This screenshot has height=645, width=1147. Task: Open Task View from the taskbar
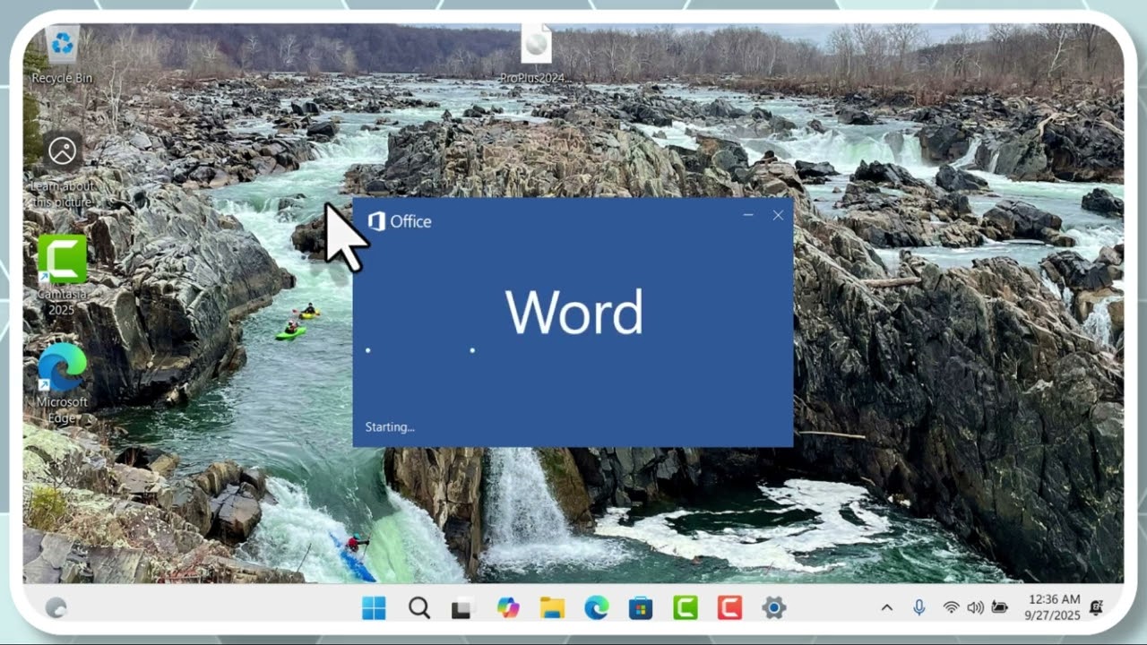461,609
